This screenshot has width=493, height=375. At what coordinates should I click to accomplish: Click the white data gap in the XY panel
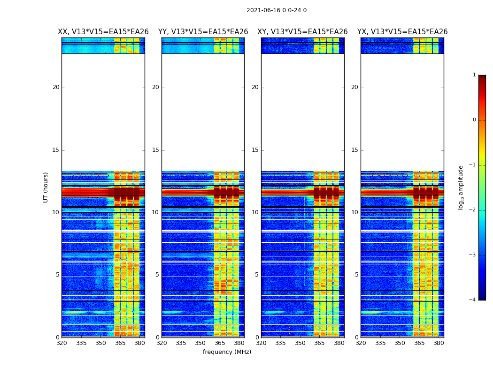[302, 112]
